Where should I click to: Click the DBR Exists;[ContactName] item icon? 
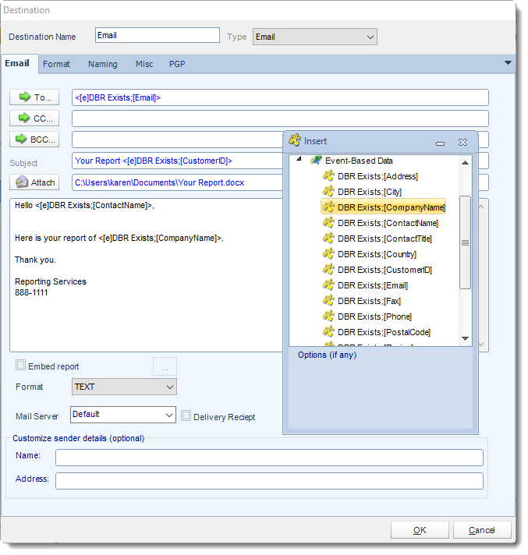tap(328, 222)
